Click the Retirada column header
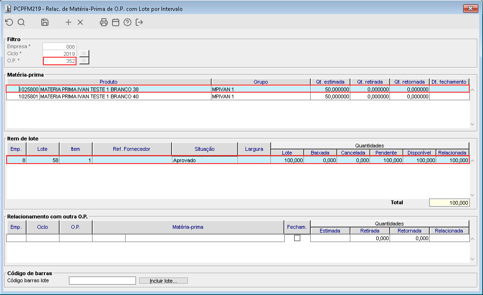Screen dimensions: 483x295 370,231
